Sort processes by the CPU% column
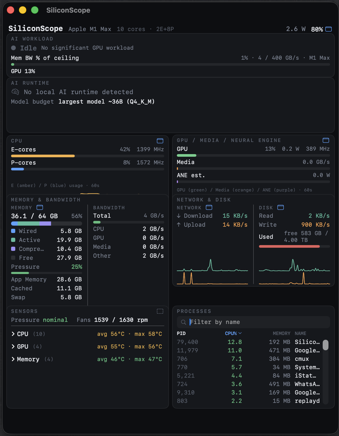Viewport: 339px width, 436px height. (x=233, y=333)
